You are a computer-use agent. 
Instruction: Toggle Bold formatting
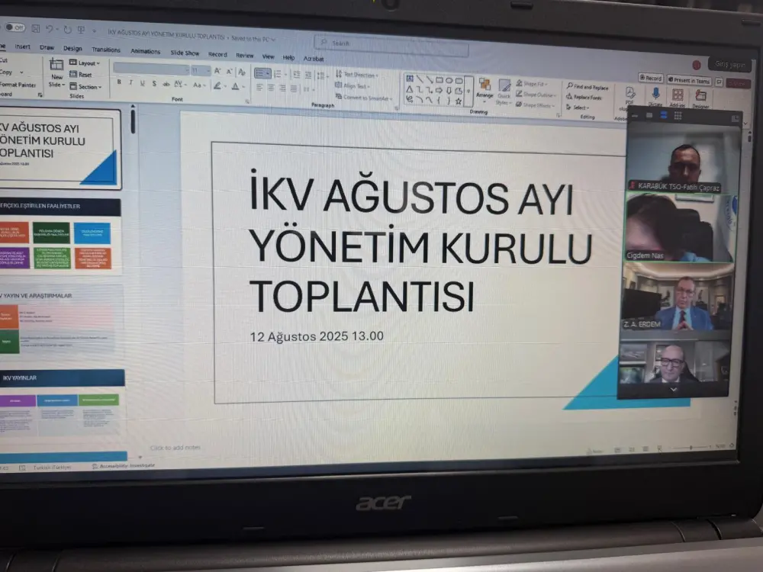tap(119, 82)
